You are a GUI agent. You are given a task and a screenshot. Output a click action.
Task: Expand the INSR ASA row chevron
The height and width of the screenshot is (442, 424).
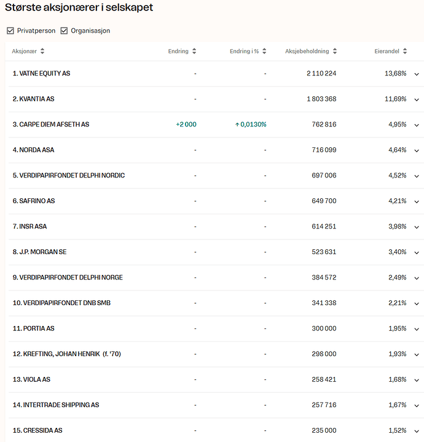[x=417, y=227]
